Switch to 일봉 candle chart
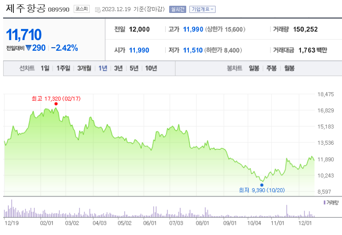The image size is (342, 235). [x=254, y=68]
